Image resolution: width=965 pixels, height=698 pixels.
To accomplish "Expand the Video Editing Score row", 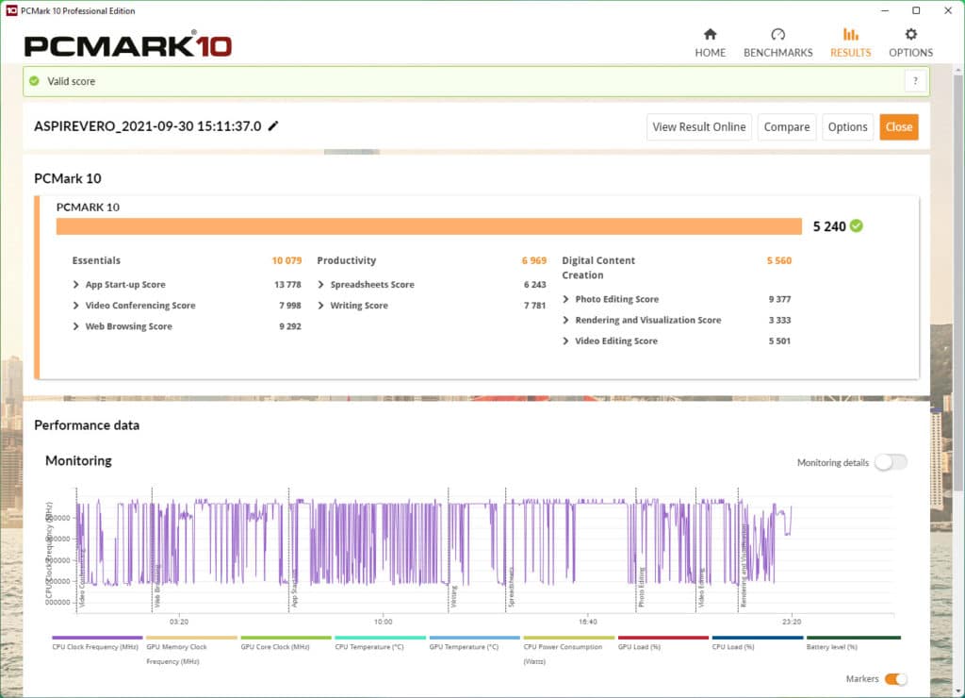I will click(565, 341).
